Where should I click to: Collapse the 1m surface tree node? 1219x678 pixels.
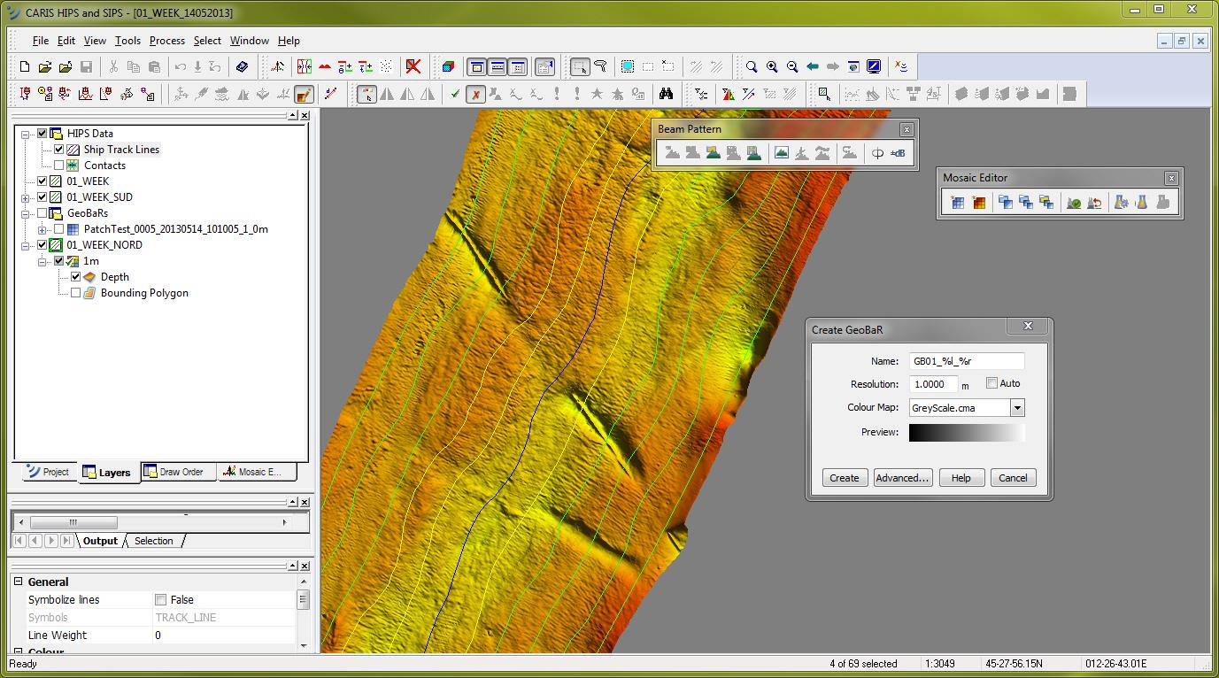(x=42, y=261)
